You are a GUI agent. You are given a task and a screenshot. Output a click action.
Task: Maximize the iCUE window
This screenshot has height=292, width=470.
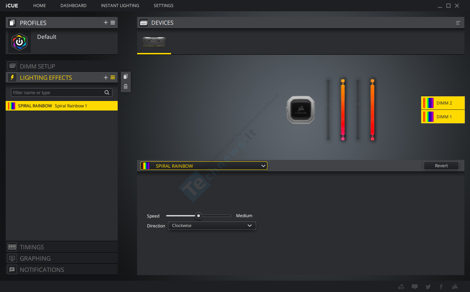click(x=448, y=6)
